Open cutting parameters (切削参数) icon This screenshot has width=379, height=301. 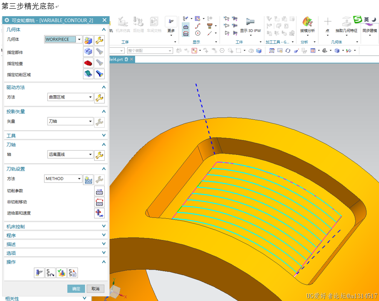click(99, 191)
